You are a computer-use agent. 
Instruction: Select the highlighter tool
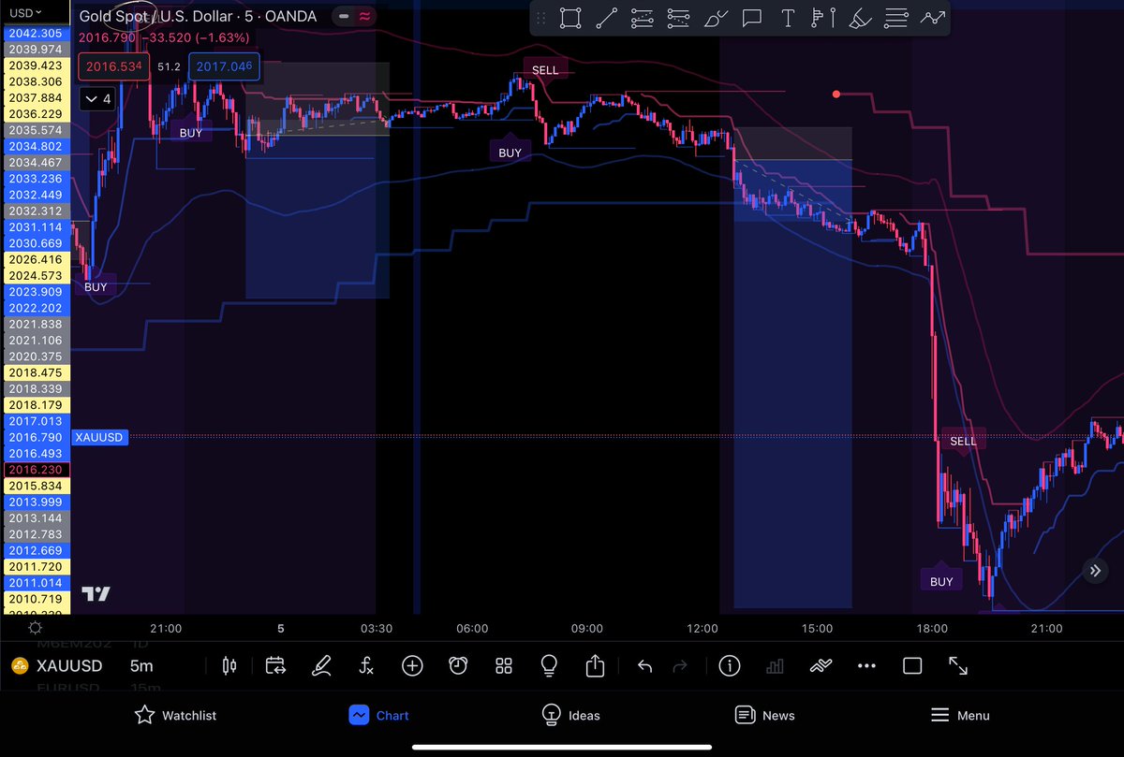click(x=859, y=18)
